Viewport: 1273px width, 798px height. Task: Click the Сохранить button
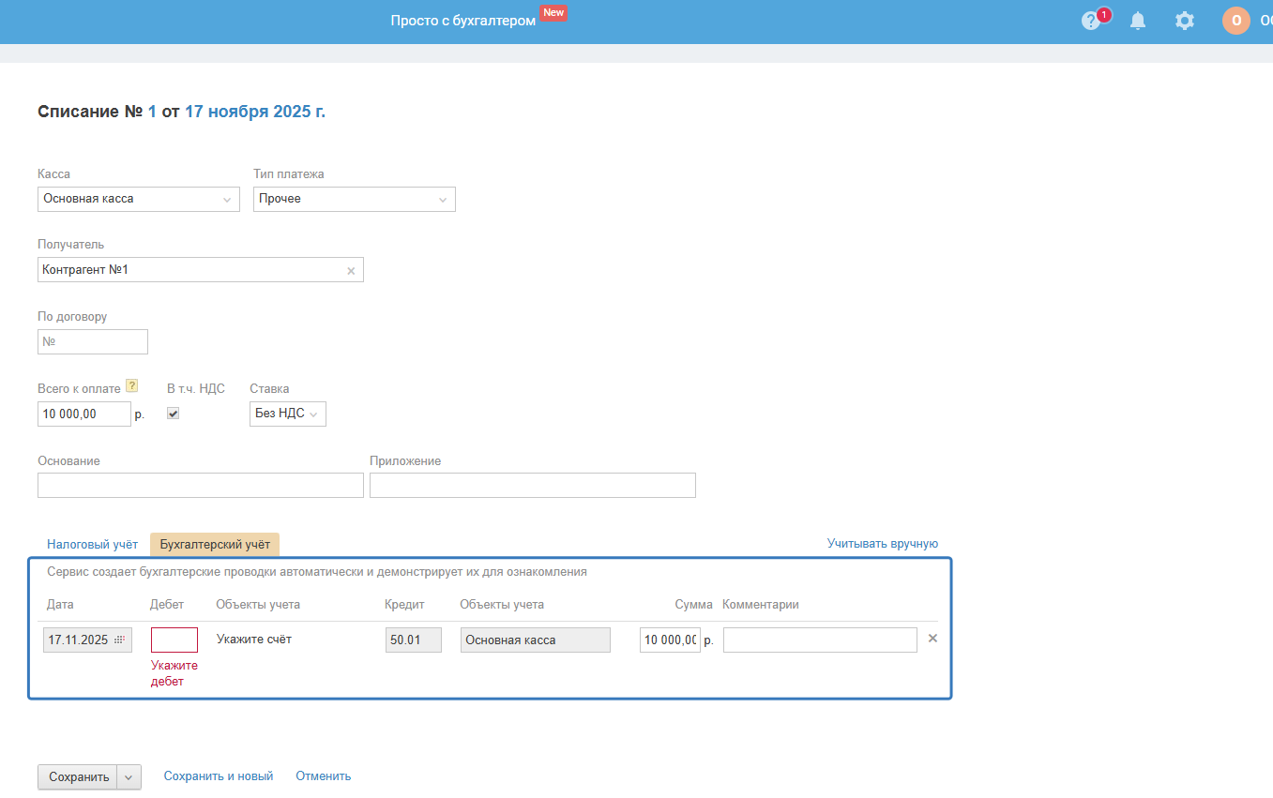coord(78,777)
